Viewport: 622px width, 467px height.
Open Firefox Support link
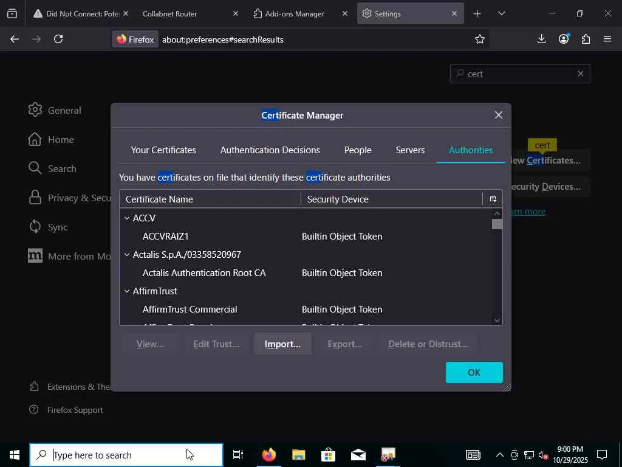pyautogui.click(x=66, y=410)
